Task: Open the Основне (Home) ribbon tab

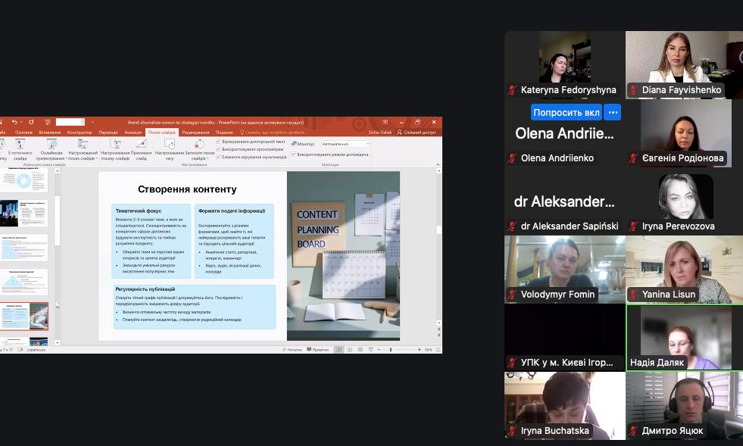Action: 23,133
